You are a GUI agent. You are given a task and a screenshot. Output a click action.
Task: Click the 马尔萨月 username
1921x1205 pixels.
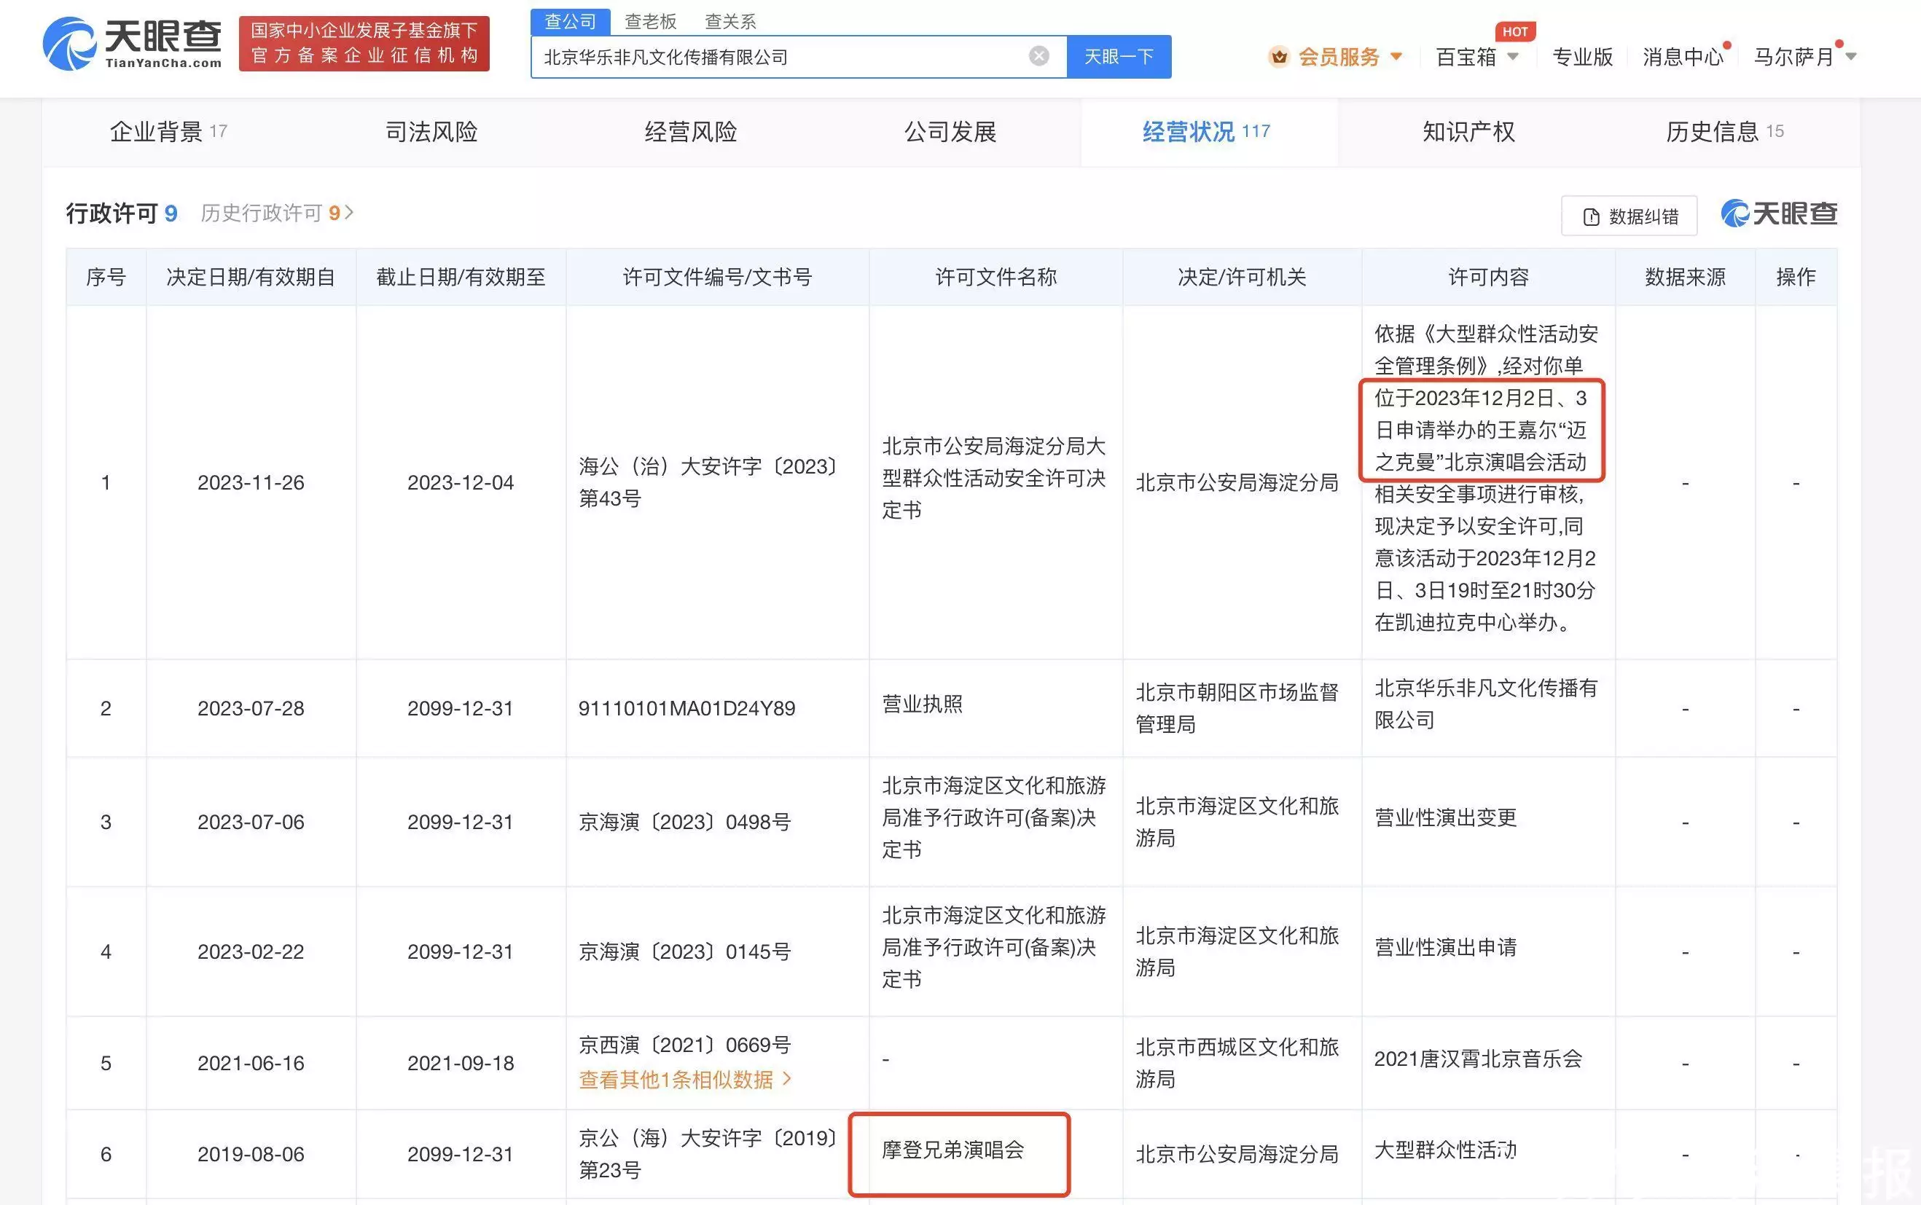click(x=1793, y=57)
